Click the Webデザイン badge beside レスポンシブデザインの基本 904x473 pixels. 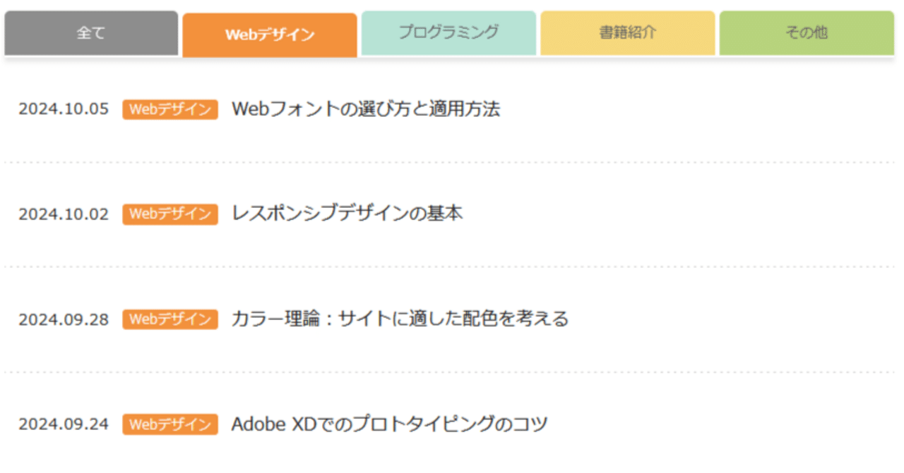(x=169, y=214)
